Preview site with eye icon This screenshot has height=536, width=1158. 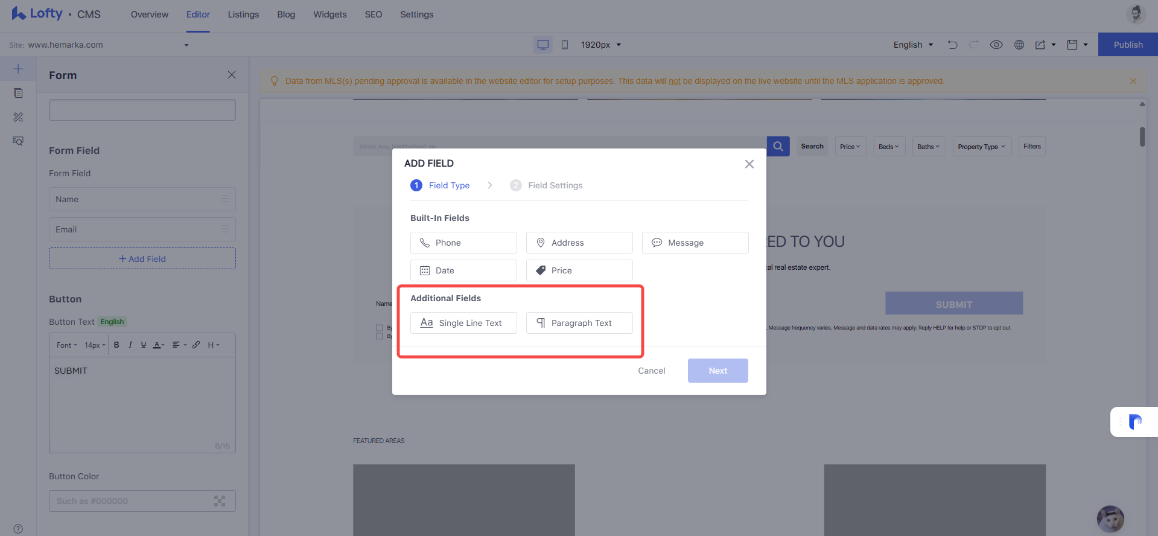[996, 45]
